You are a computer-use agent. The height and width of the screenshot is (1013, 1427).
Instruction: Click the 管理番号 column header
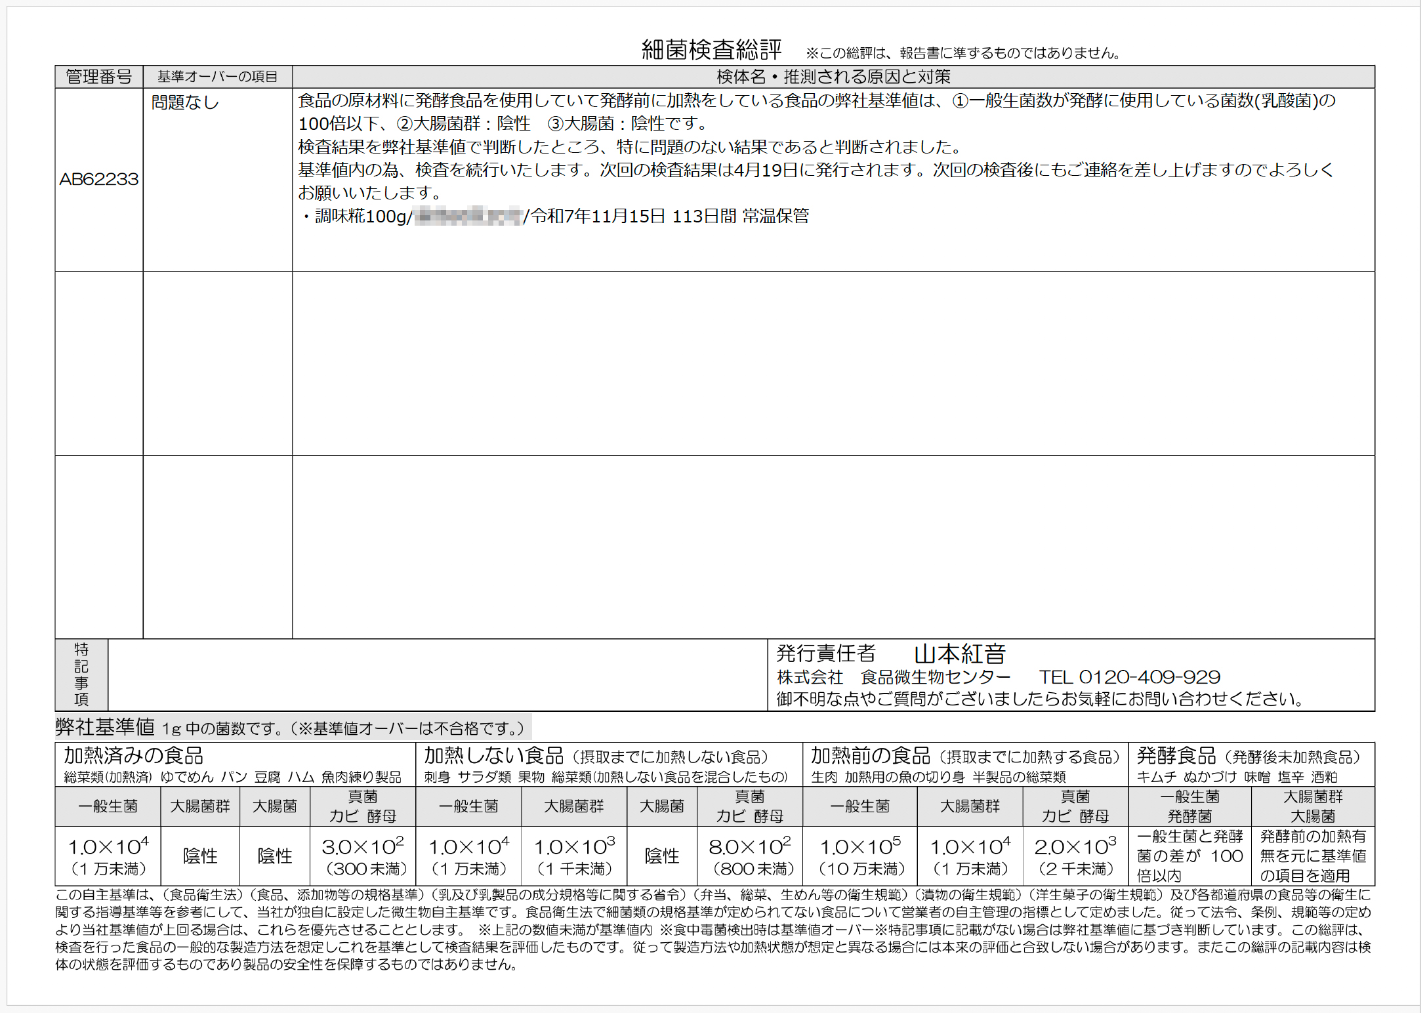click(x=98, y=77)
